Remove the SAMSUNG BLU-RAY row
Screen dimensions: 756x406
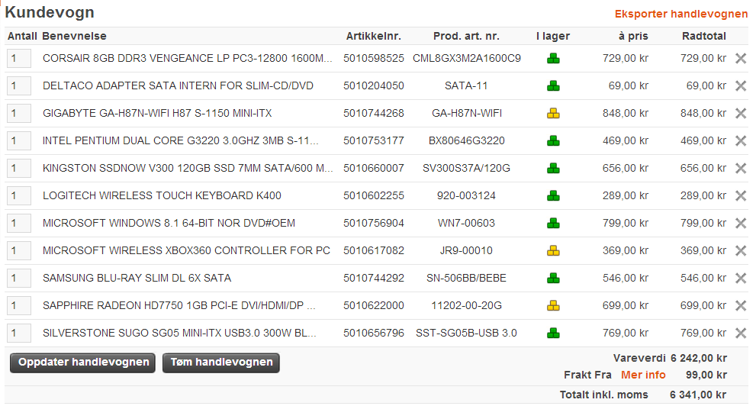tap(741, 279)
